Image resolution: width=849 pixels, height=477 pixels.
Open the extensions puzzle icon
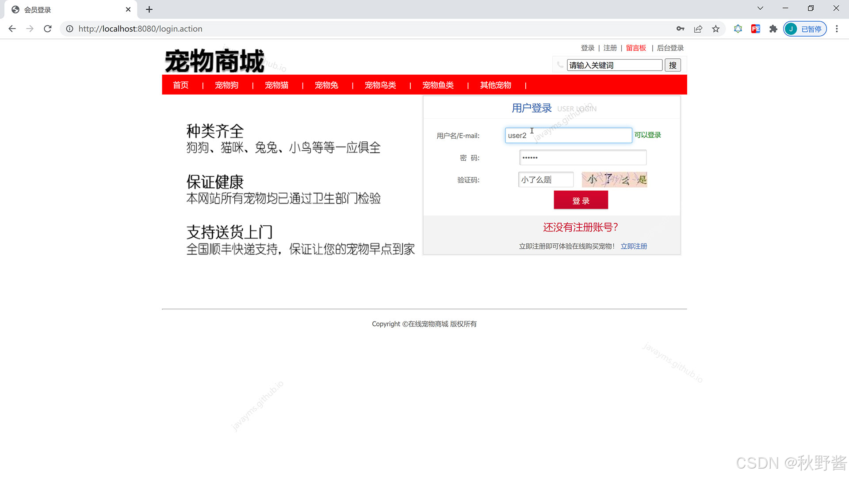pos(773,29)
